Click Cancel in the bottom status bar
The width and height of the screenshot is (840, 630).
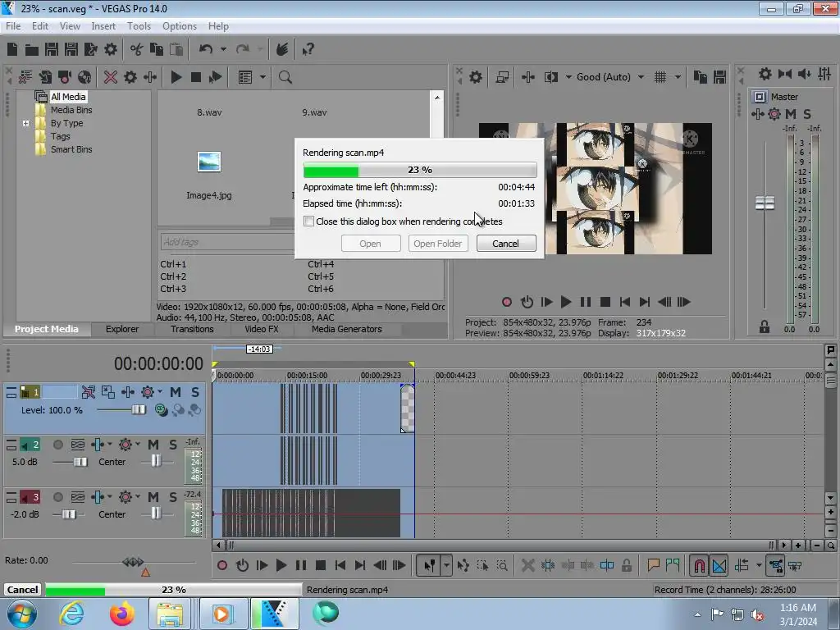coord(22,590)
